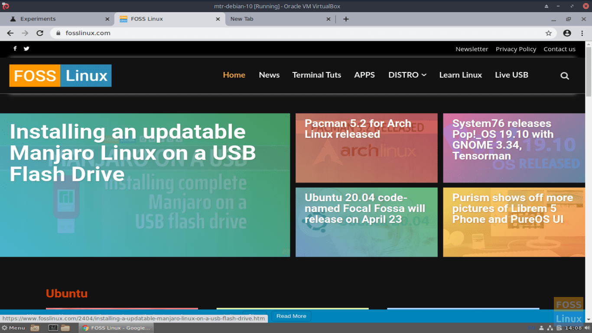Click the notes icon left of the clock
The width and height of the screenshot is (592, 333).
560,328
